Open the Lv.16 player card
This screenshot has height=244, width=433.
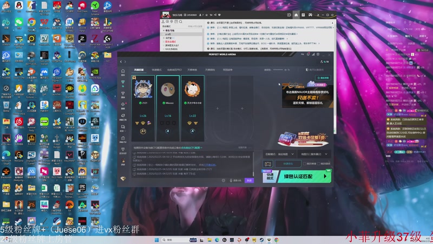pyautogui.click(x=168, y=108)
